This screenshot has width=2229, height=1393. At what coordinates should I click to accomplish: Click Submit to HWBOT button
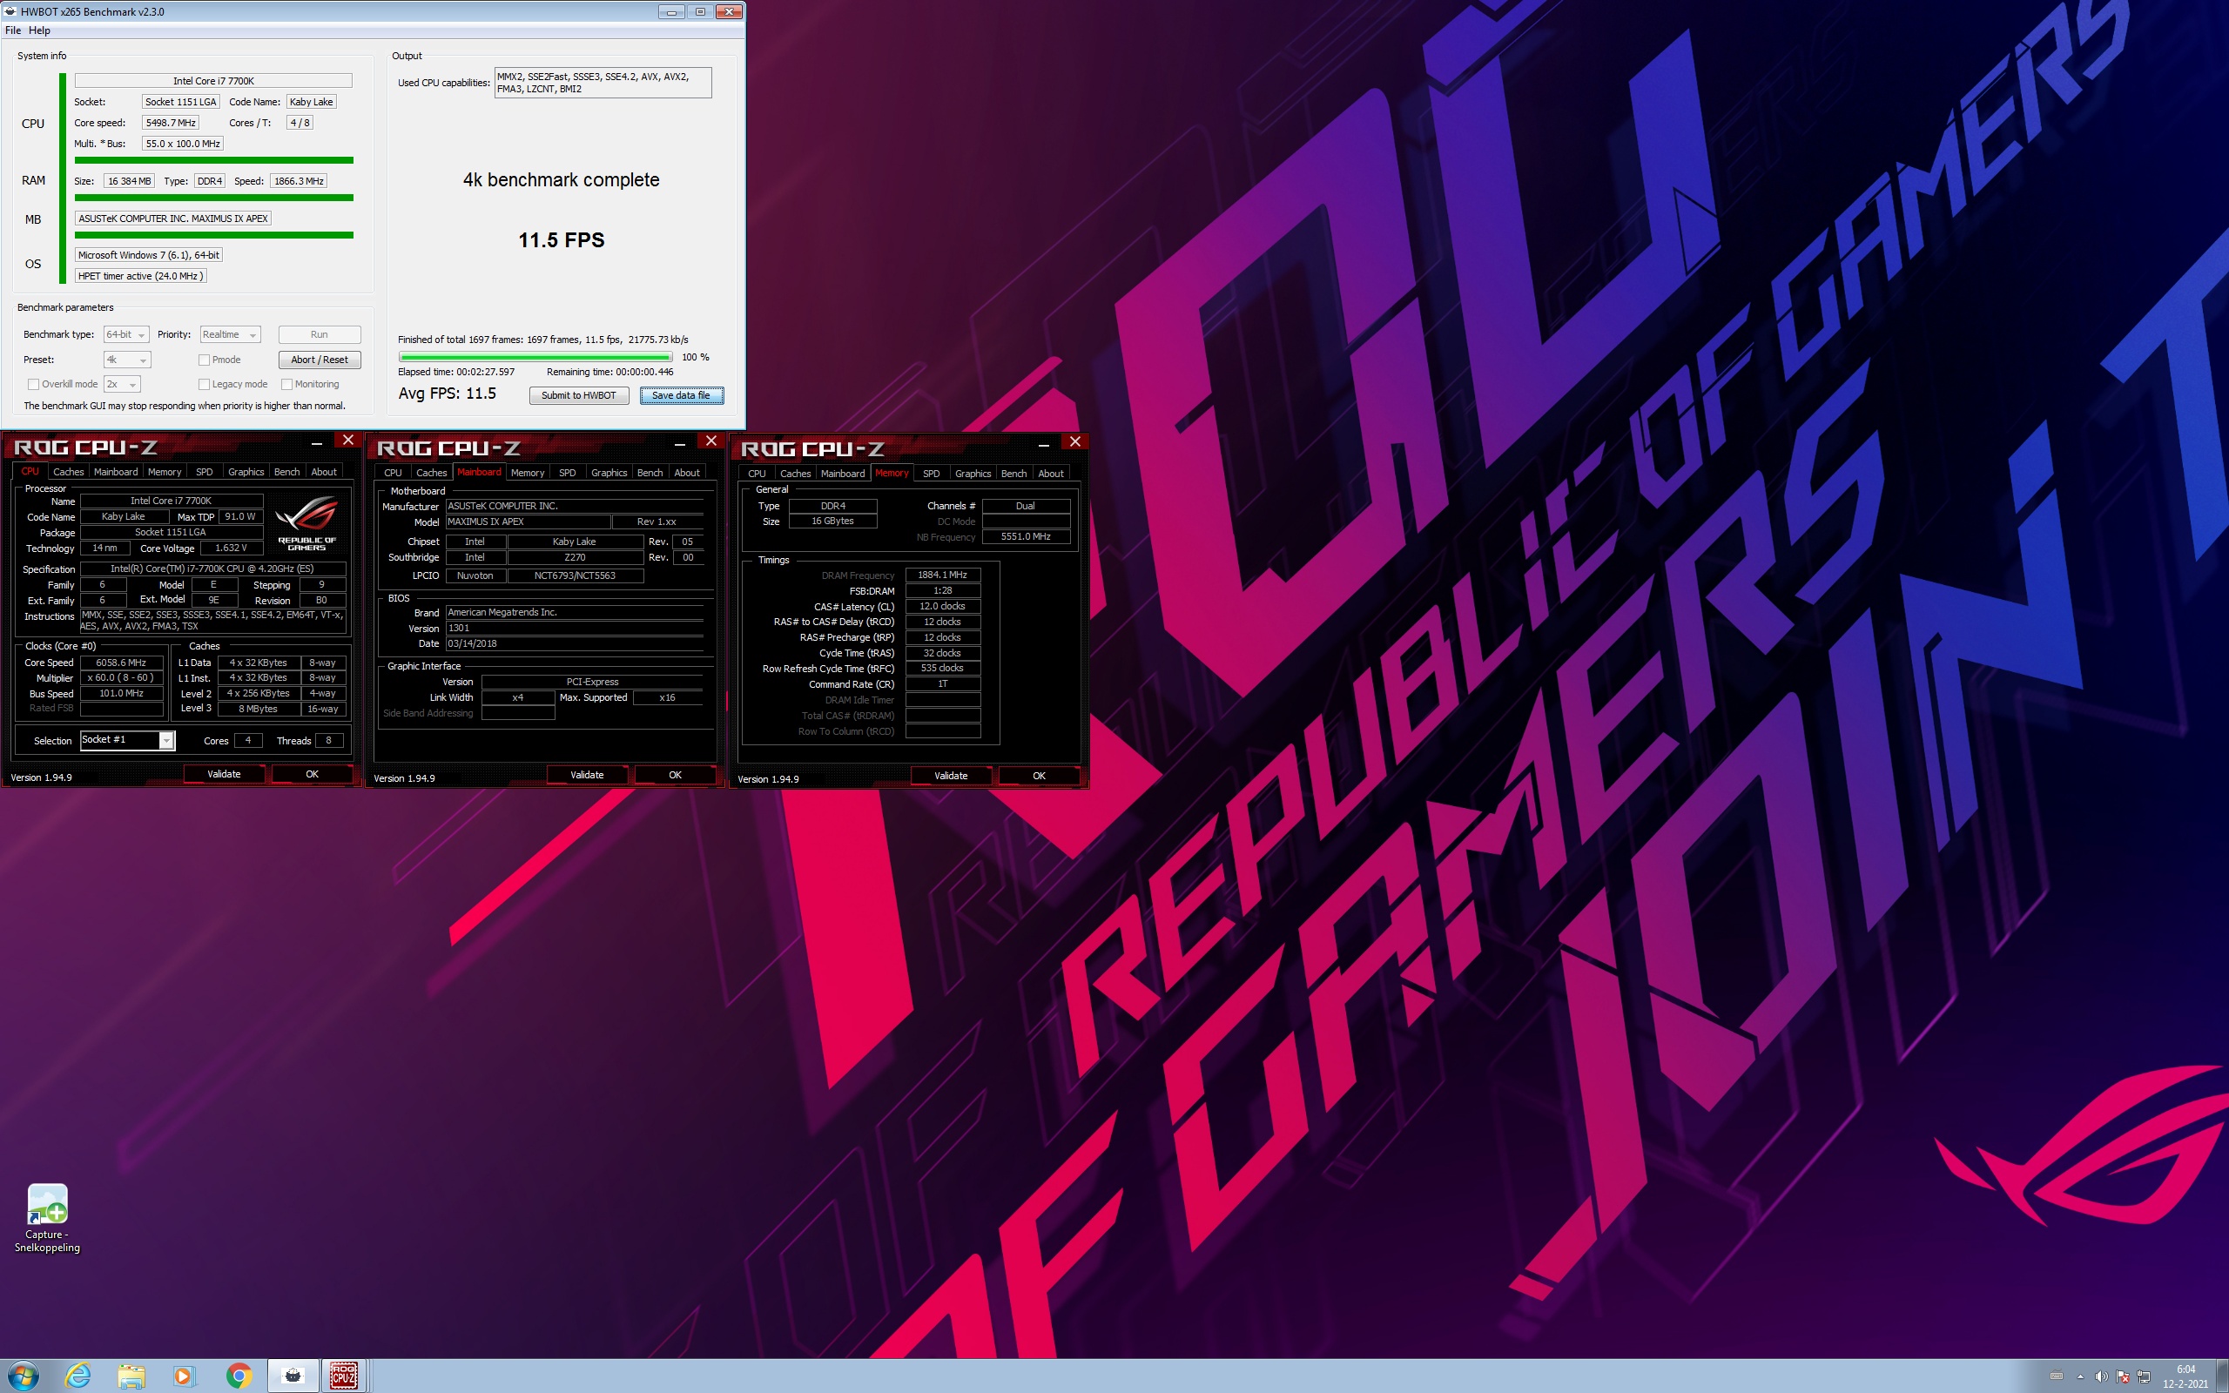578,395
